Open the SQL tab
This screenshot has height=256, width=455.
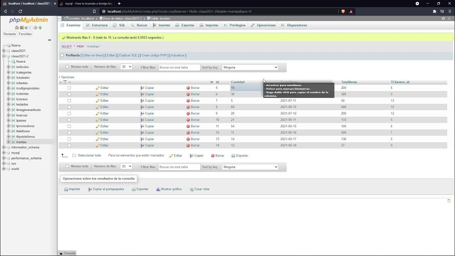pyautogui.click(x=119, y=25)
